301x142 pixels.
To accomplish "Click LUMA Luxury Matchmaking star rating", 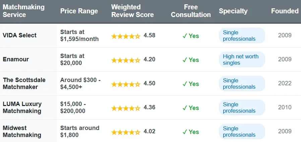I will (126, 108).
